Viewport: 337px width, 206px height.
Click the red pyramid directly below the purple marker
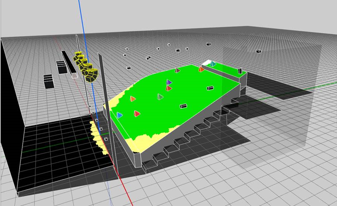tap(169, 88)
